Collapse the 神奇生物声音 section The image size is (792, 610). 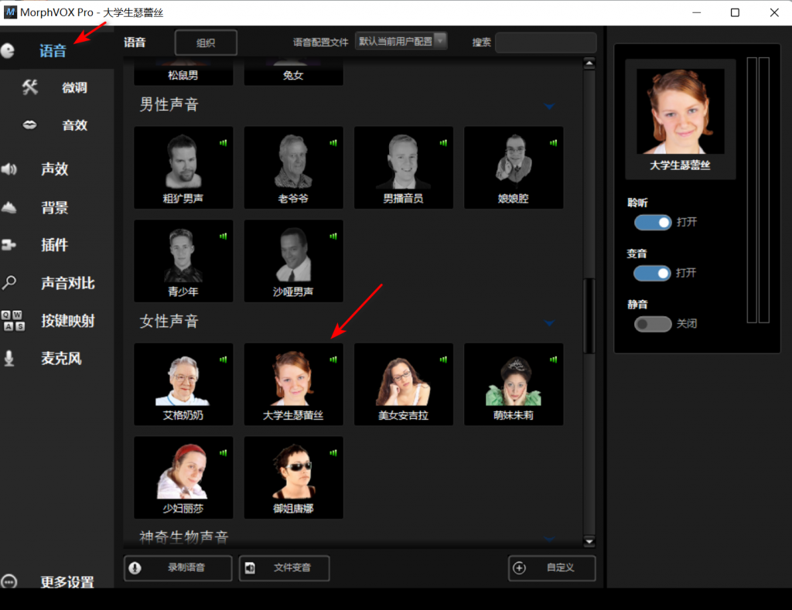[549, 539]
